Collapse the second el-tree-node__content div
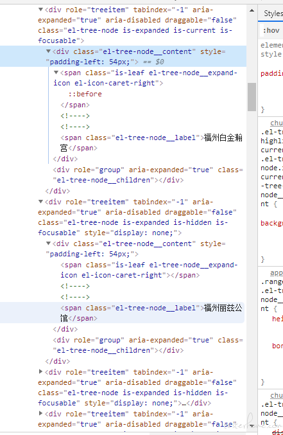The width and height of the screenshot is (283, 435). [x=49, y=244]
